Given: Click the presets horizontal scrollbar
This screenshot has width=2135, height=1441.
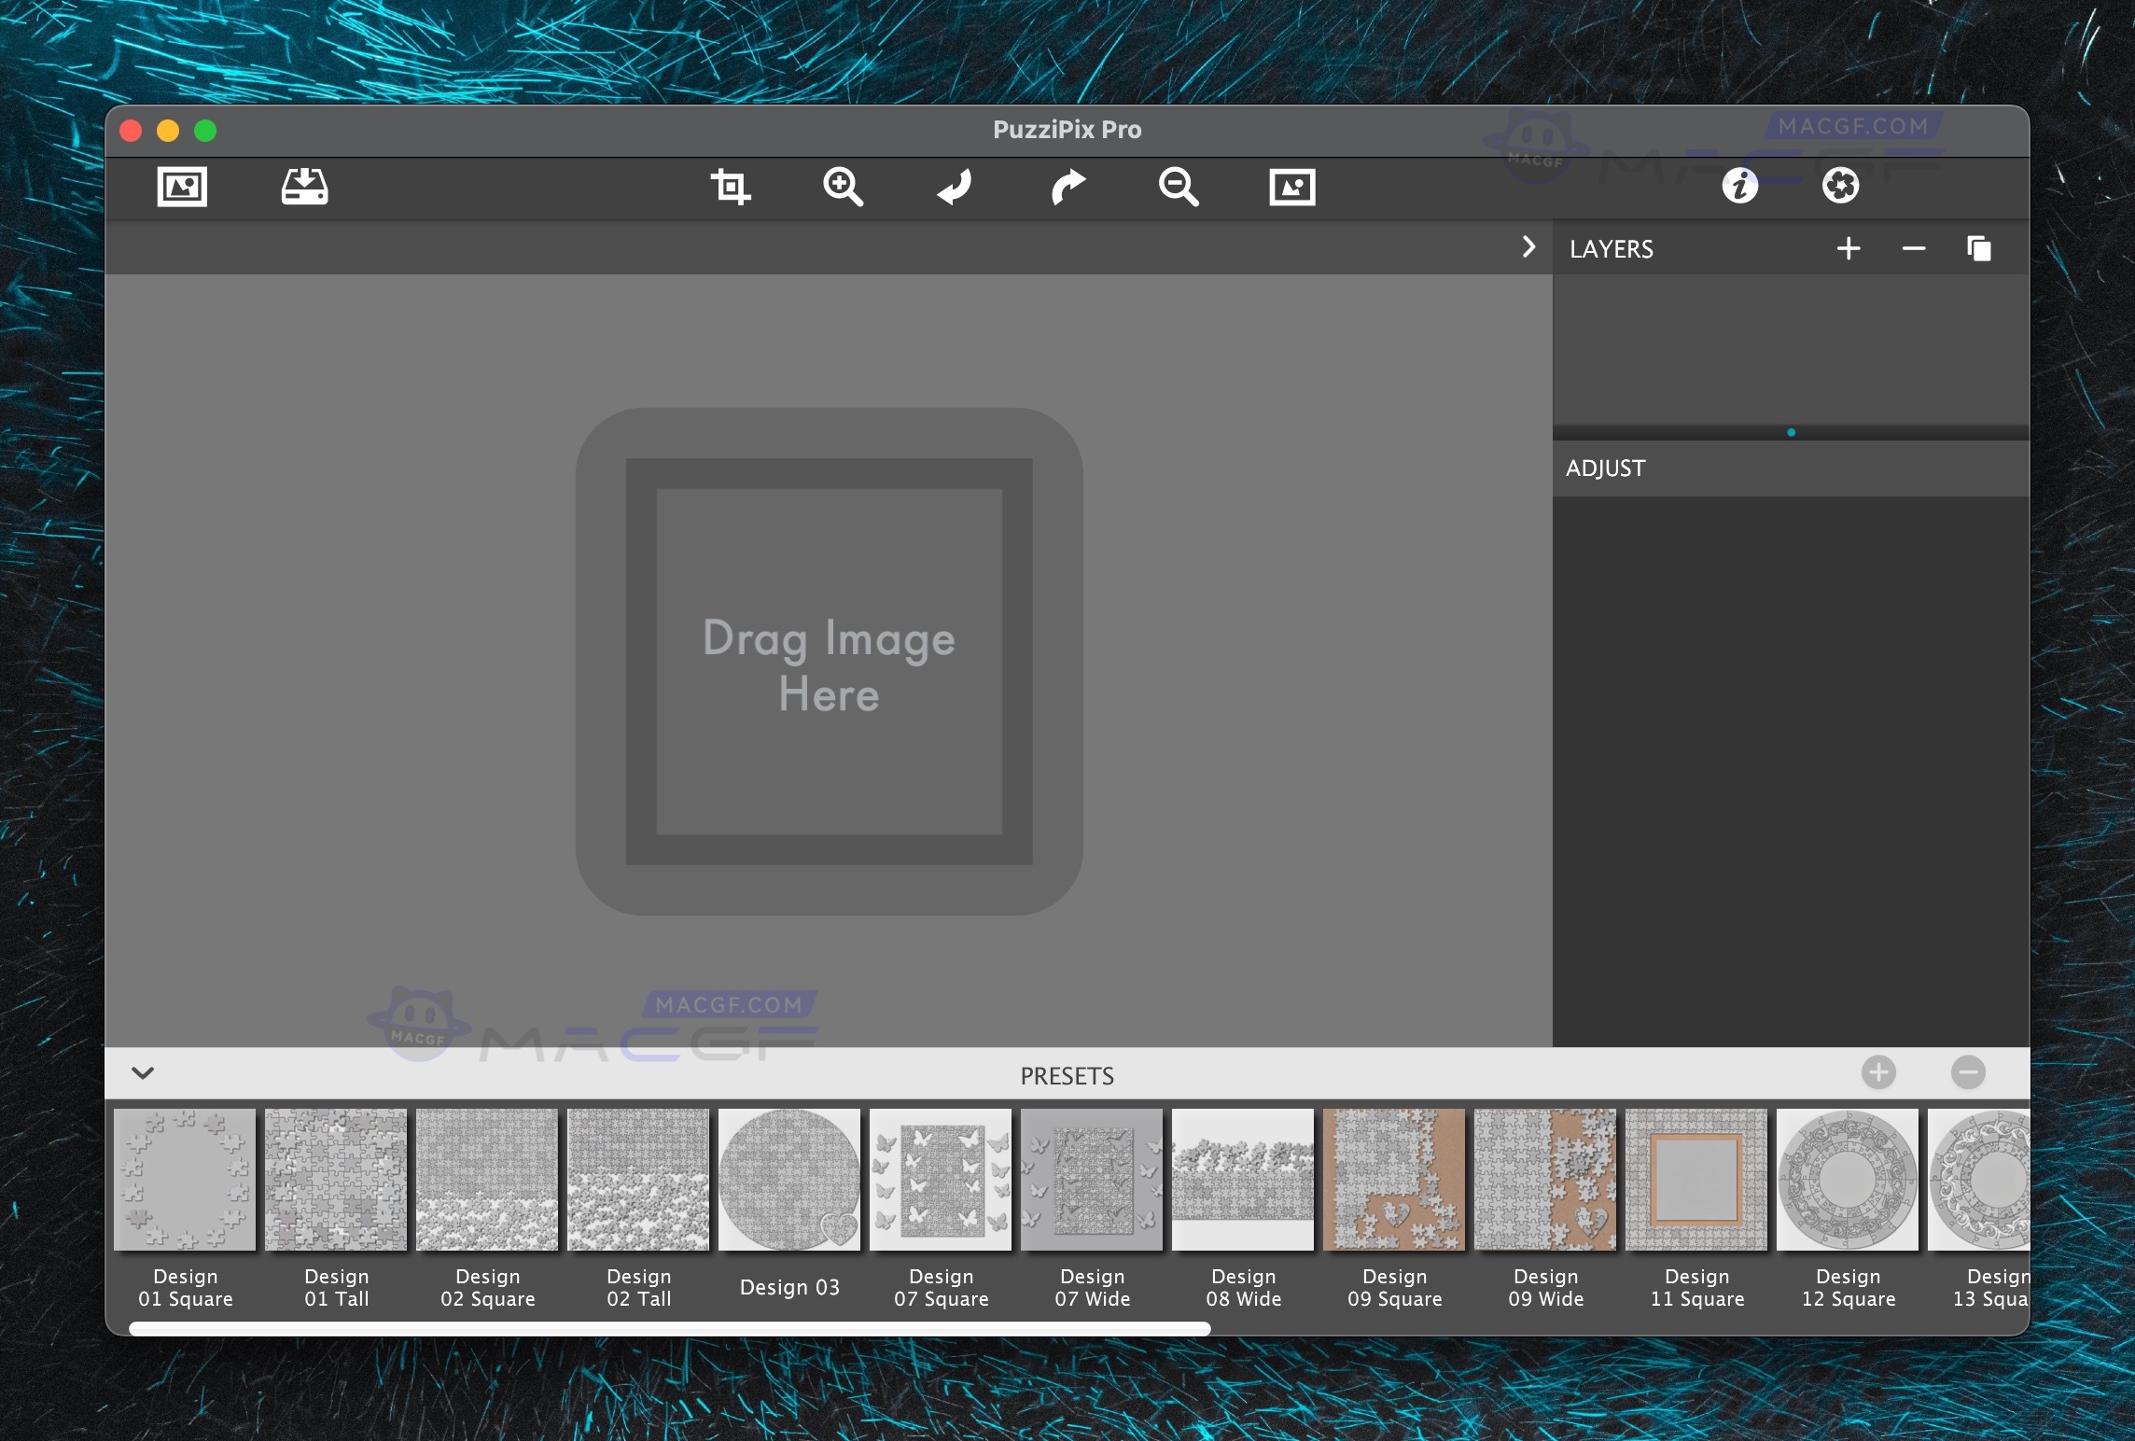Looking at the screenshot, I should pos(669,1329).
